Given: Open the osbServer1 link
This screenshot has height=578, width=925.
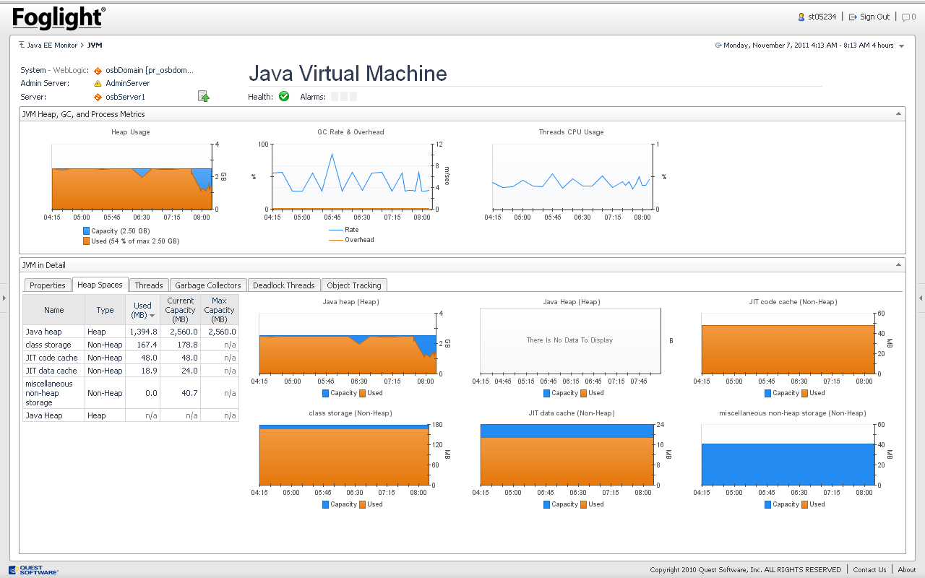Looking at the screenshot, I should (126, 97).
